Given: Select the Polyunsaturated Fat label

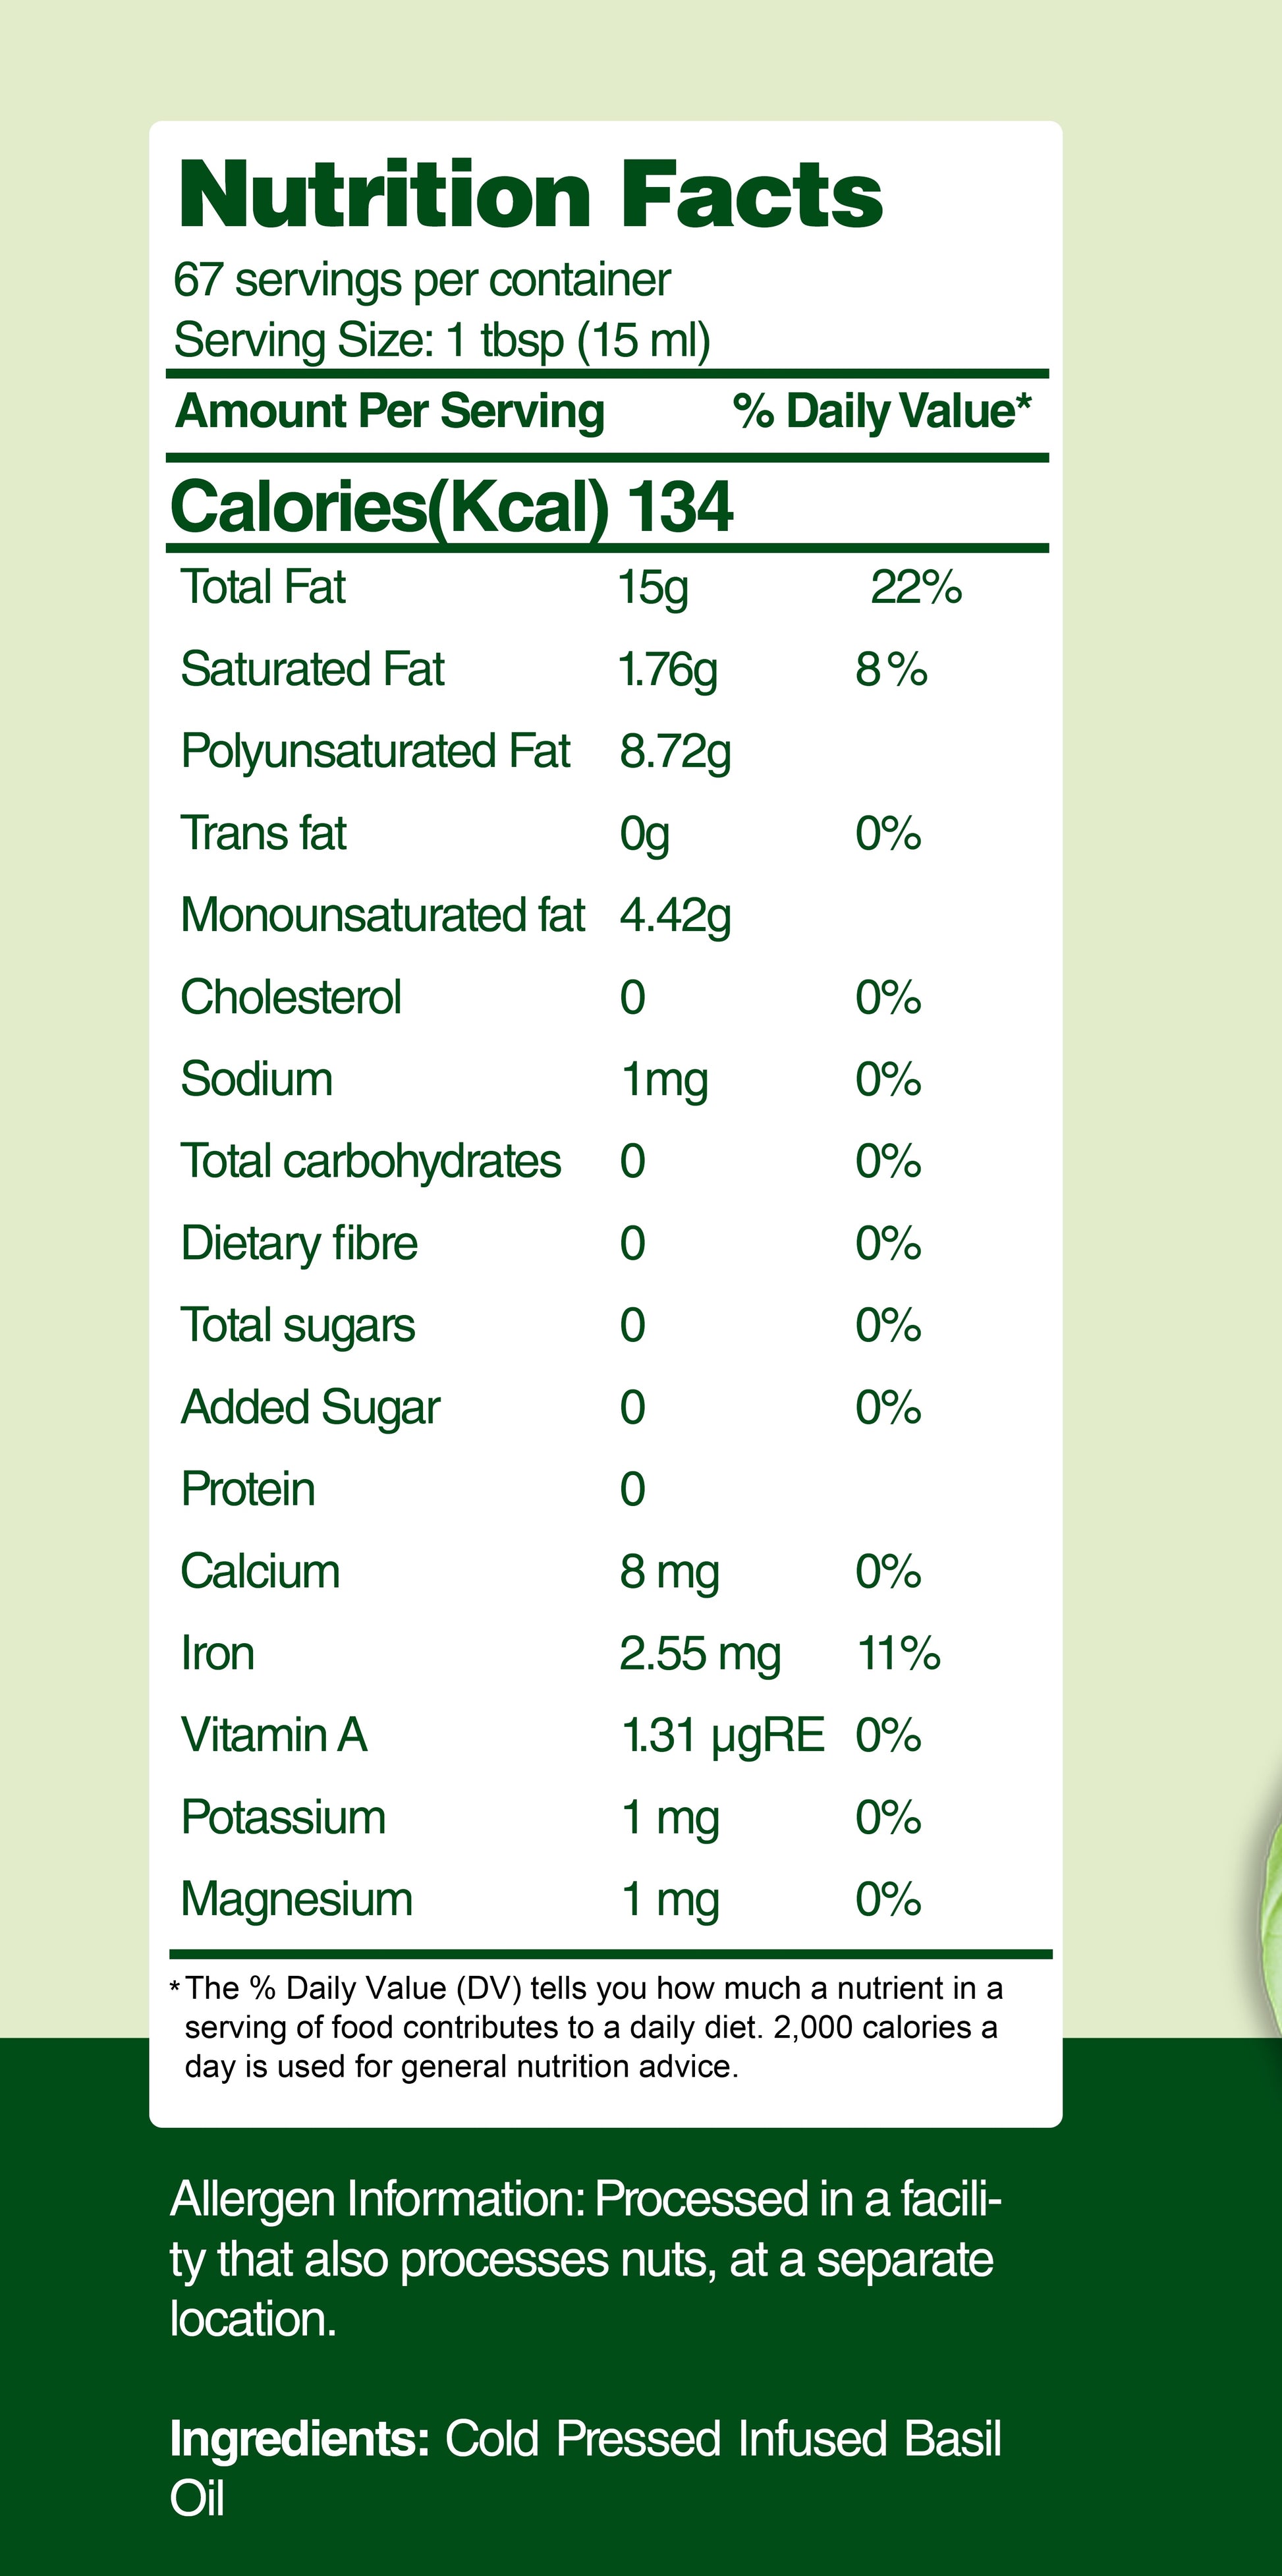Looking at the screenshot, I should pos(375,752).
